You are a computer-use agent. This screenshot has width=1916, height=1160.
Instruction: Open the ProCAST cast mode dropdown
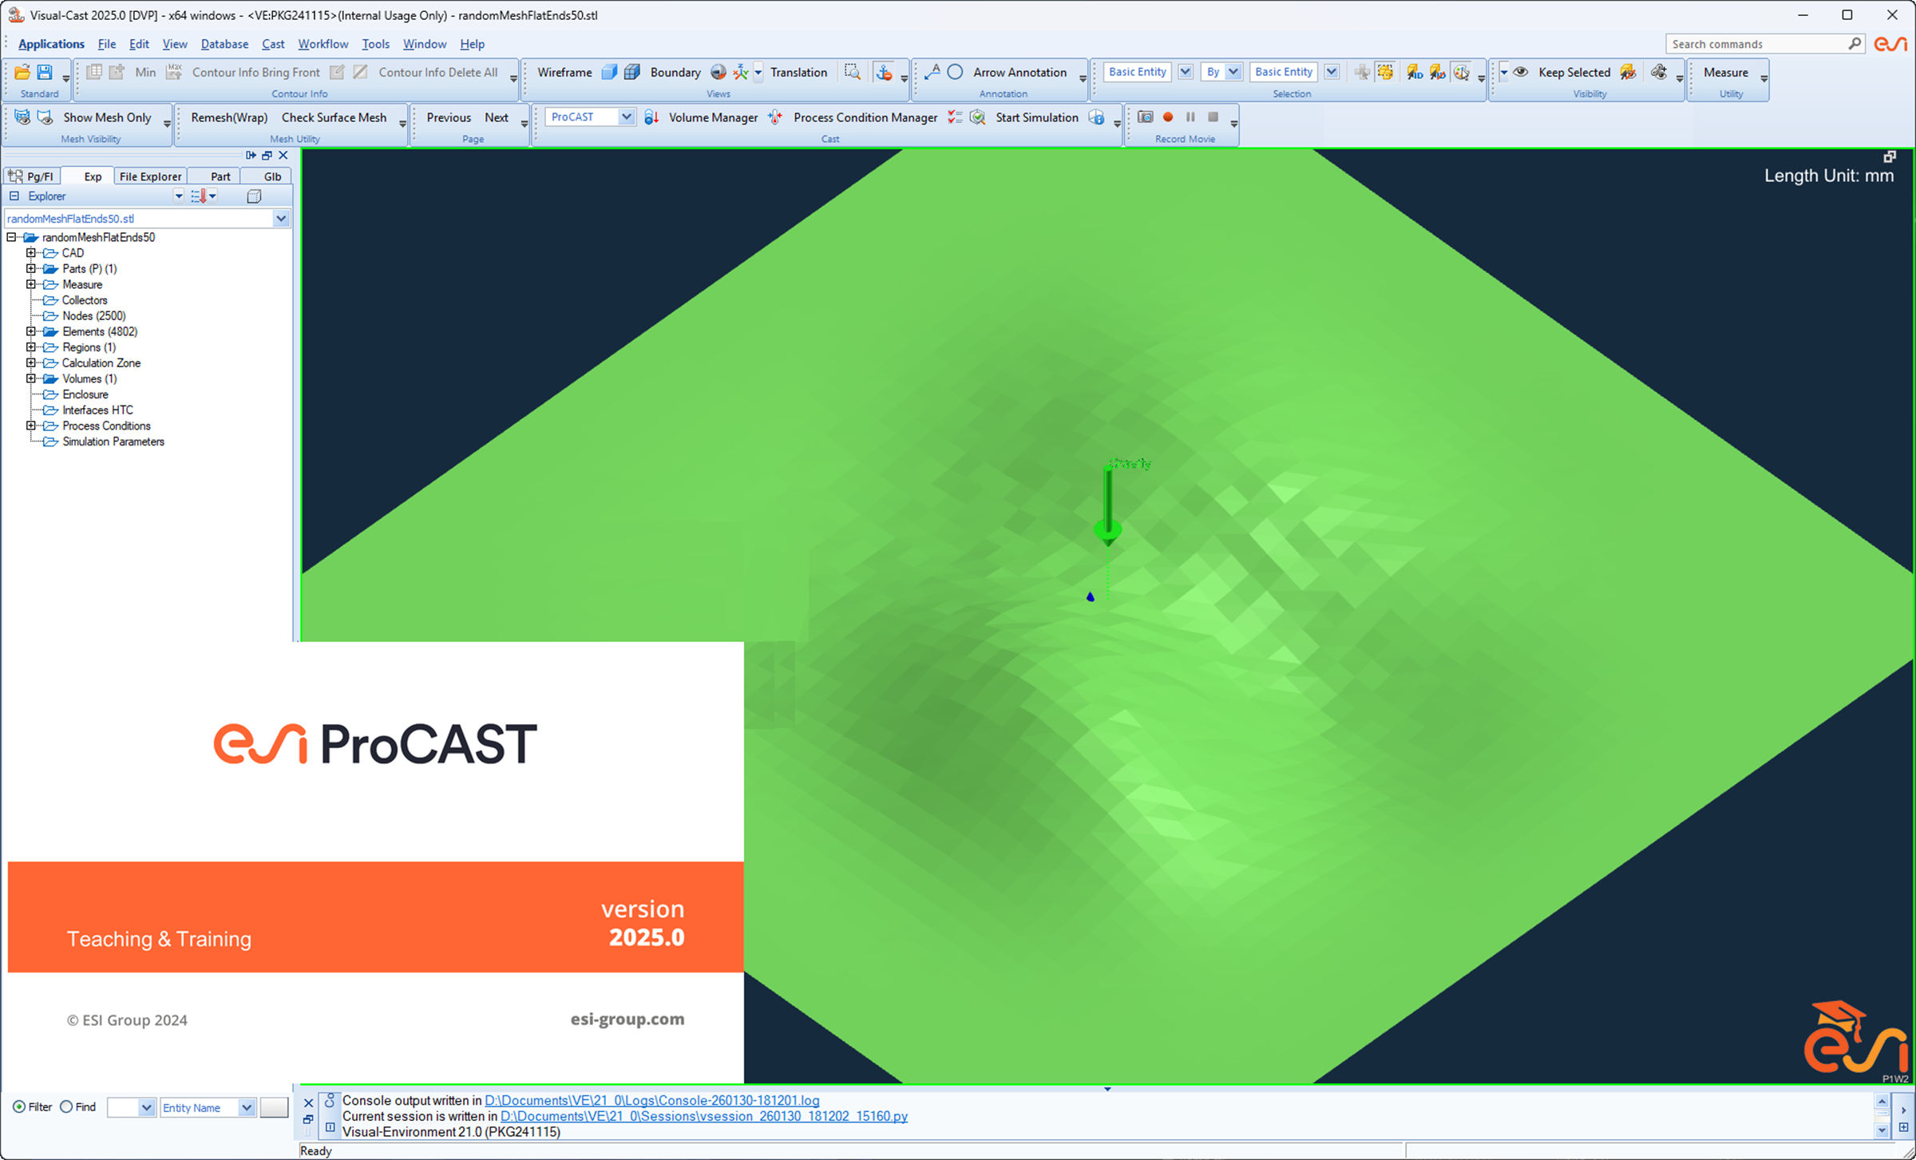pos(626,117)
